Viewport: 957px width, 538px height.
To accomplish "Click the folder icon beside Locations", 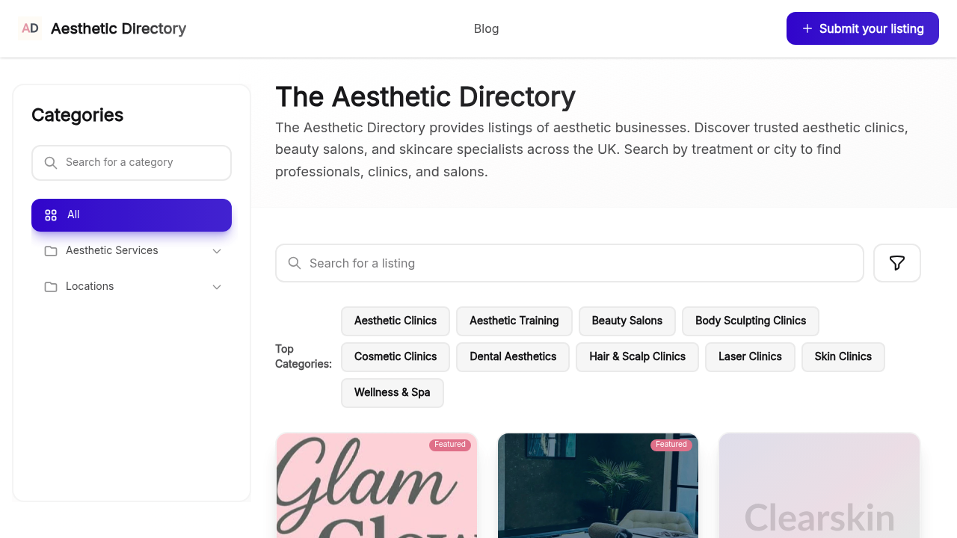I will [50, 286].
